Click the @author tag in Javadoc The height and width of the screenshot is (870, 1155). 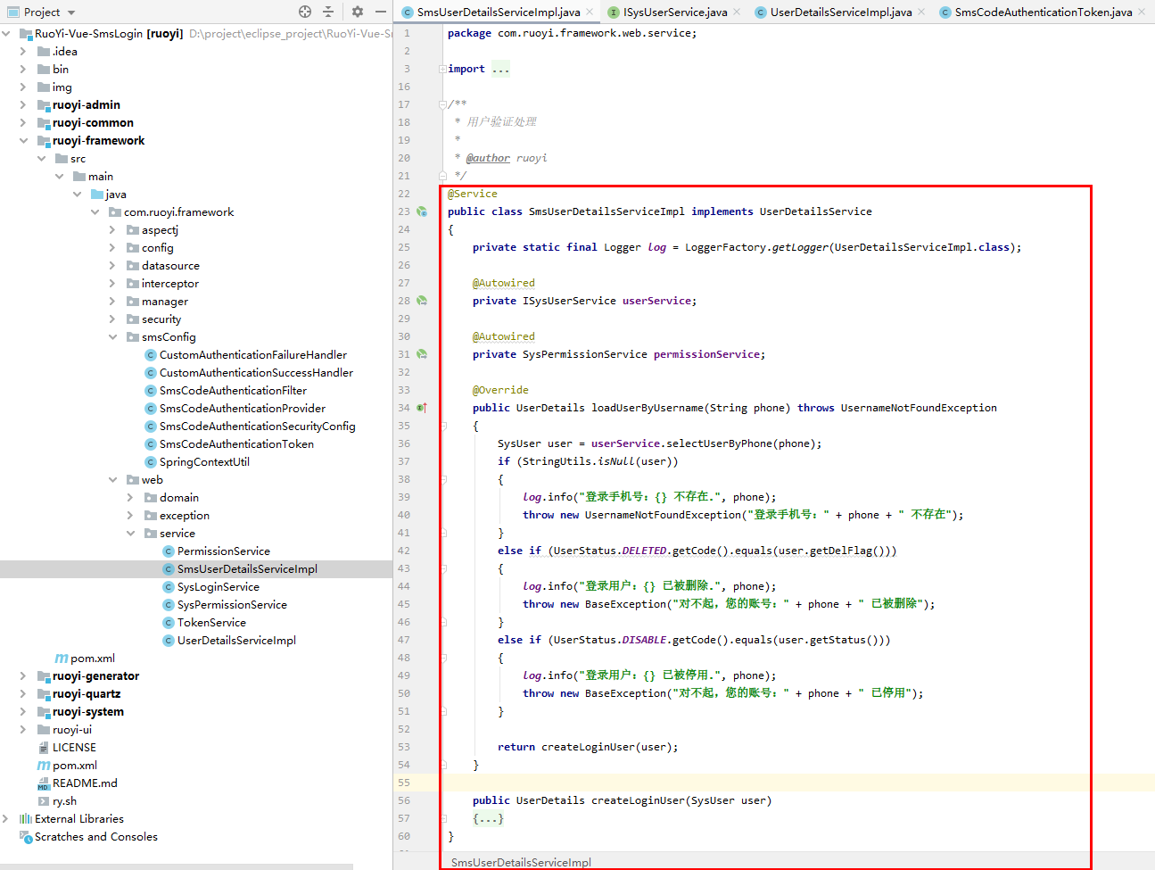point(488,158)
